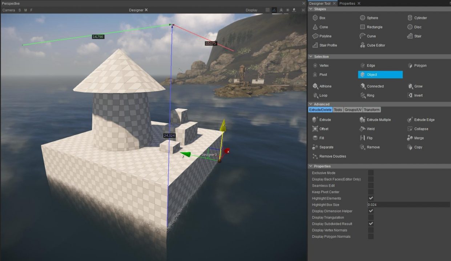
Task: Select the Designer Tool panel tab
Action: click(x=320, y=3)
